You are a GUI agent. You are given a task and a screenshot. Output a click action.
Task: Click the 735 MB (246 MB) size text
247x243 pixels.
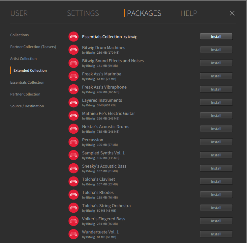pos(108,132)
